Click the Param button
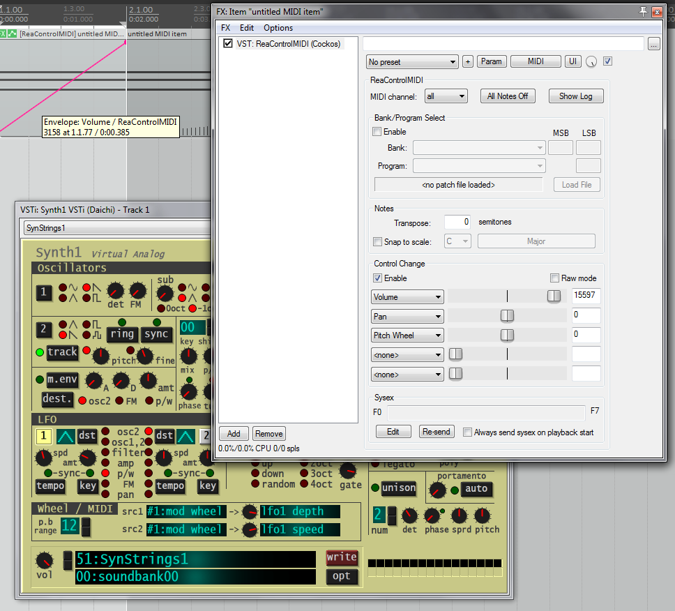The image size is (675, 611). point(491,61)
